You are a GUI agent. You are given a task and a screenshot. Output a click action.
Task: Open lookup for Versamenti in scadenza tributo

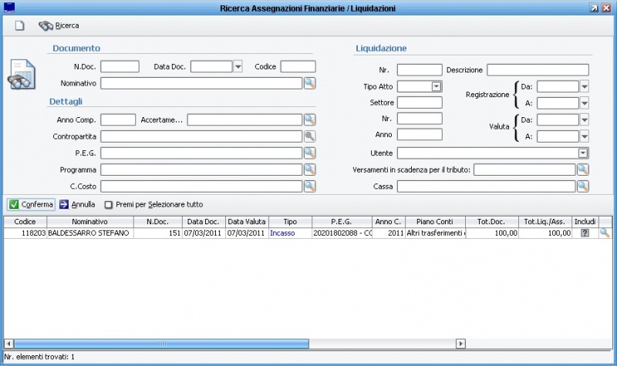point(583,170)
